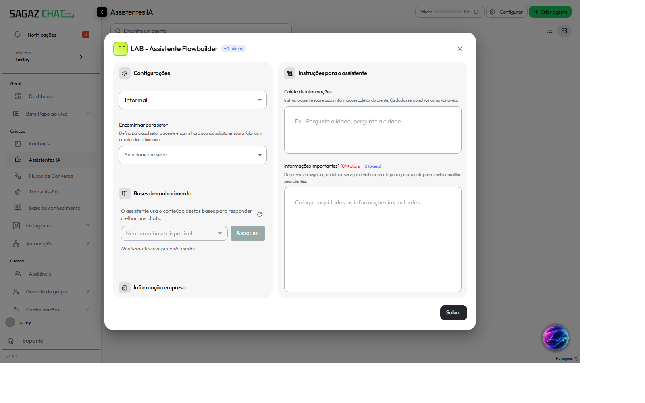Click the Fluxos de Conversa flow icon
The width and height of the screenshot is (645, 403).
tap(18, 176)
